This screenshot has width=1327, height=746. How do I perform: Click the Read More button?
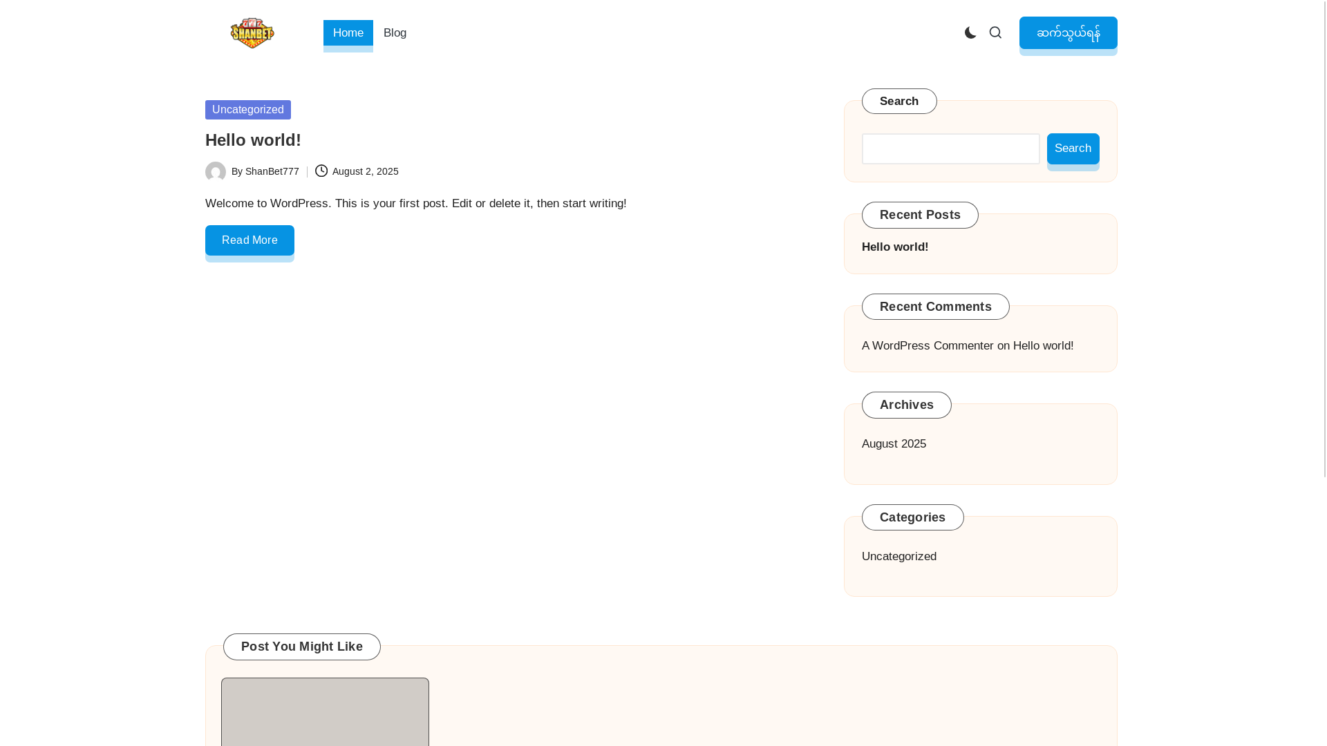coord(250,240)
